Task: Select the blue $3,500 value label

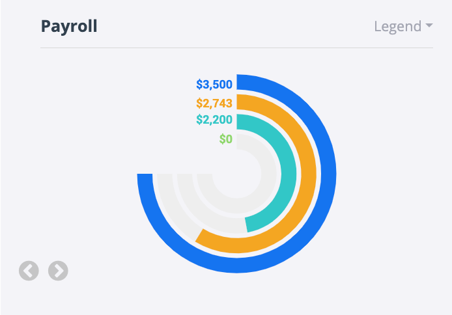Action: click(214, 84)
